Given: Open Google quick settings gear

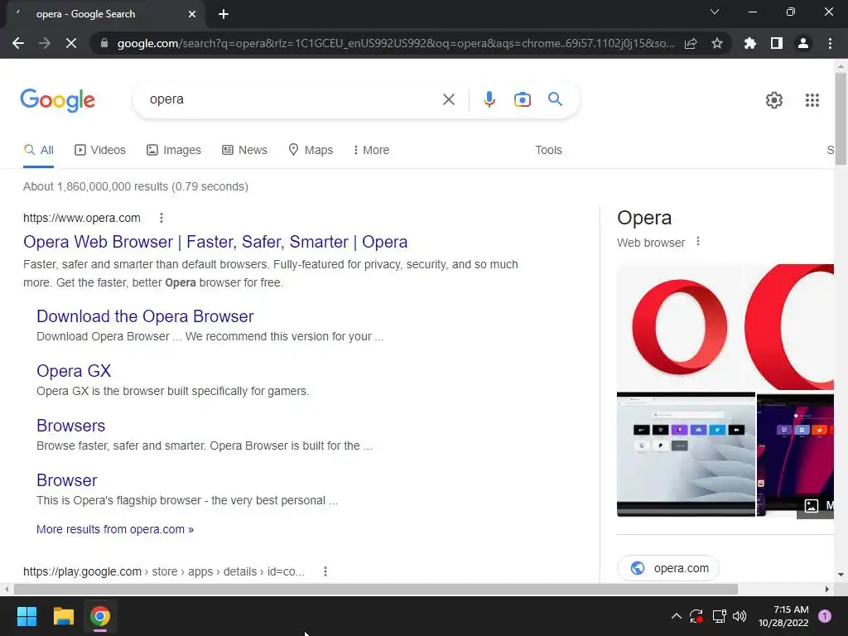Looking at the screenshot, I should 774,100.
